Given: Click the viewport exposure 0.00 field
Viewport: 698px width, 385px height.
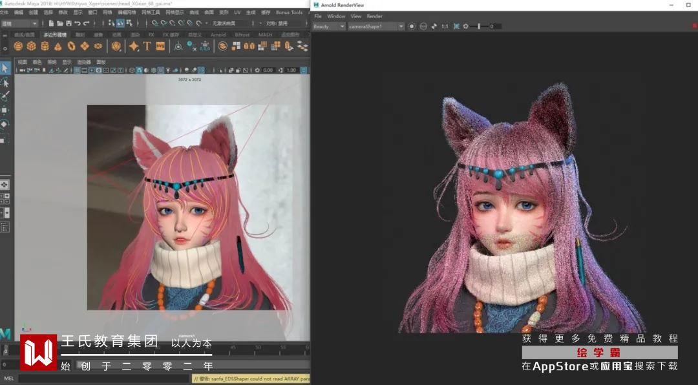Looking at the screenshot, I should [x=268, y=70].
